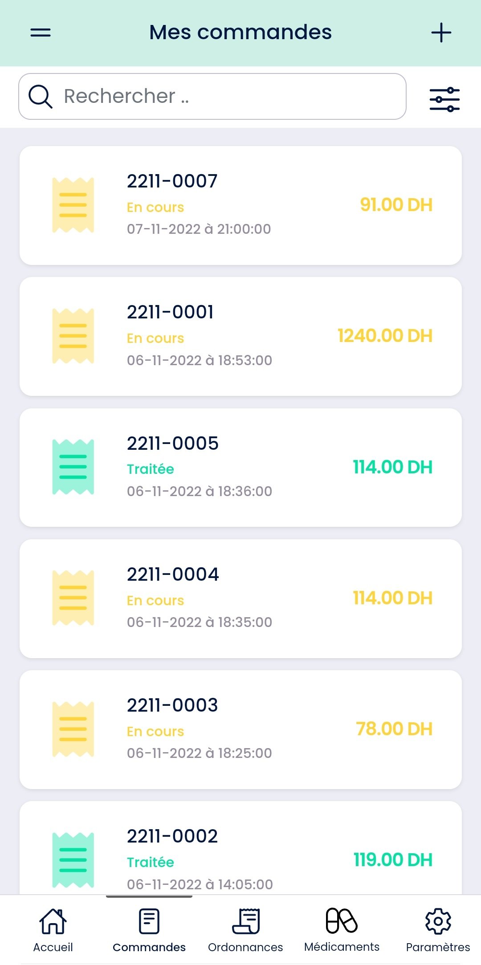Open the hamburger menu icon
Screen dimensions: 481x965
(41, 33)
